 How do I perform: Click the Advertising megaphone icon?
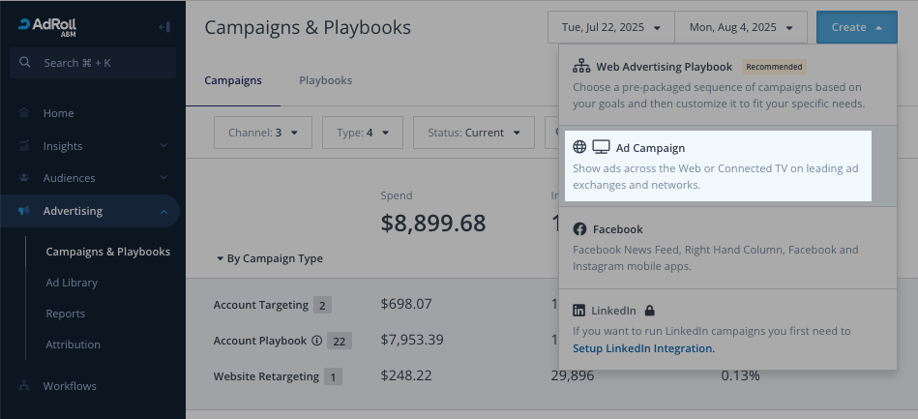tap(23, 211)
